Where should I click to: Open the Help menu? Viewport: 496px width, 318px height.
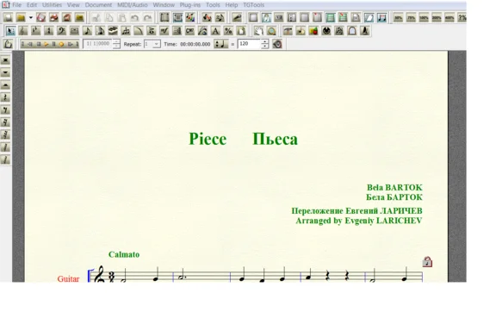pos(232,5)
